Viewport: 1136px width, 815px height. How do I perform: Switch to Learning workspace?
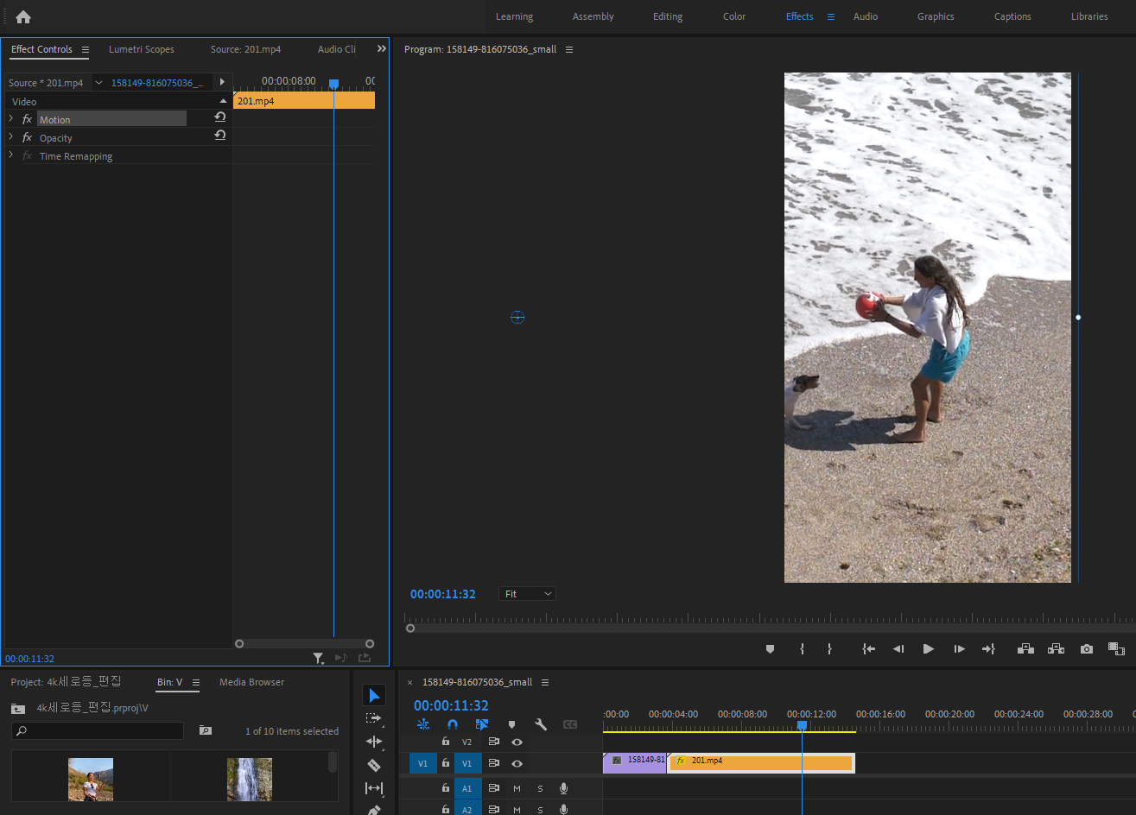[x=514, y=16]
